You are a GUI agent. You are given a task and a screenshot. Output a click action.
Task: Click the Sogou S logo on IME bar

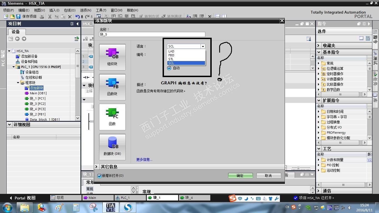[x=233, y=198]
